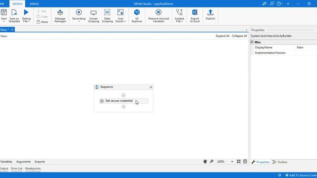Select the Sequence activity header

(x=123, y=87)
